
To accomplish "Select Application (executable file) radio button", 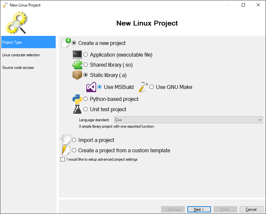I will click(86, 55).
